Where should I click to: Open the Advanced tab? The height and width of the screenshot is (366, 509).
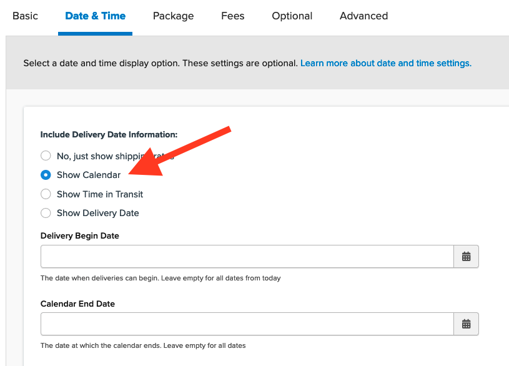coord(363,16)
